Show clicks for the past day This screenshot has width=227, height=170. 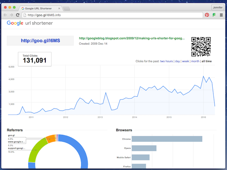click(x=177, y=61)
